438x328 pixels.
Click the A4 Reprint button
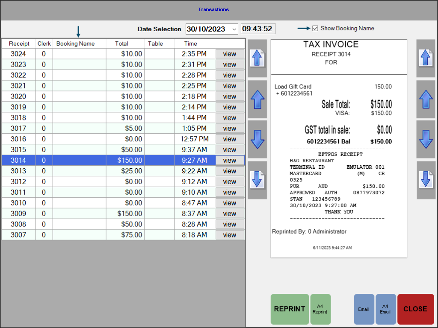coord(320,309)
